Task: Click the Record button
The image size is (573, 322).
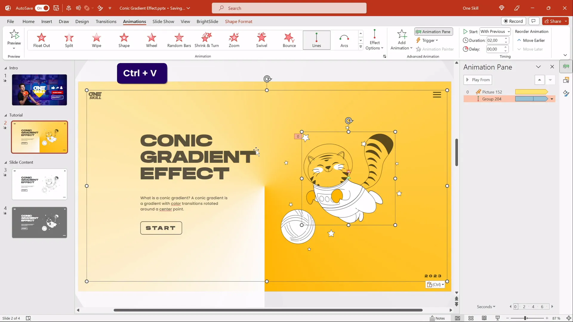Action: [x=513, y=21]
